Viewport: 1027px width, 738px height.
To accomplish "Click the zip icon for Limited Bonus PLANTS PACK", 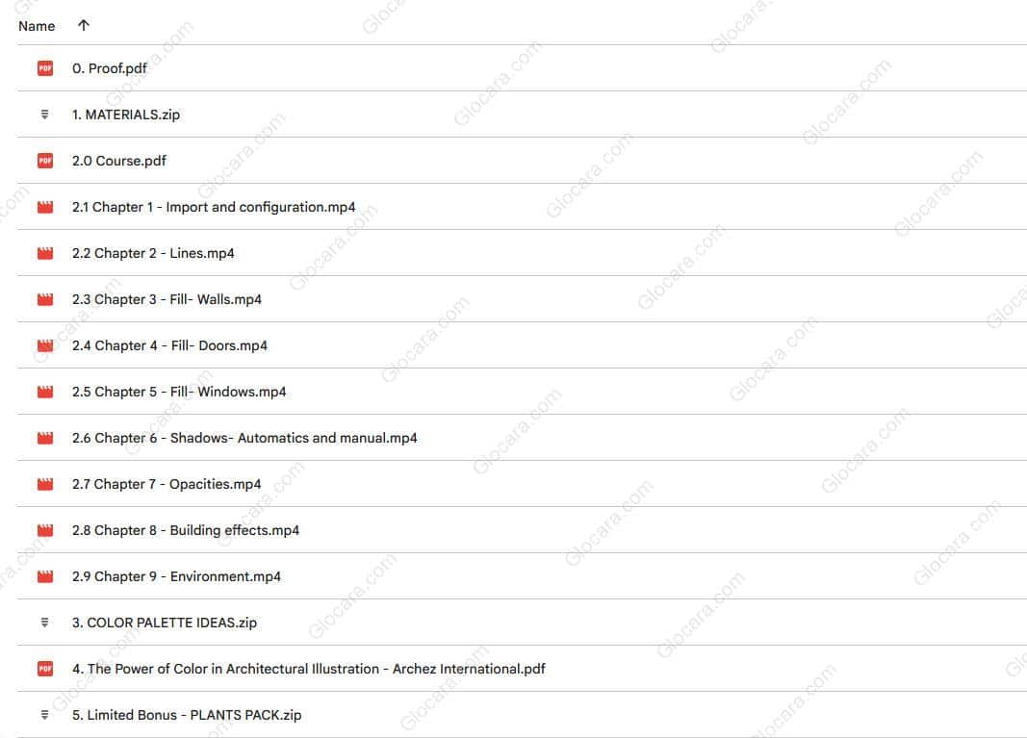I will coord(44,715).
